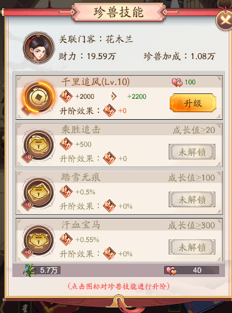Tap the hearts currency icon showing 40
Image resolution: width=232 pixels, height=313 pixels.
click(x=171, y=271)
